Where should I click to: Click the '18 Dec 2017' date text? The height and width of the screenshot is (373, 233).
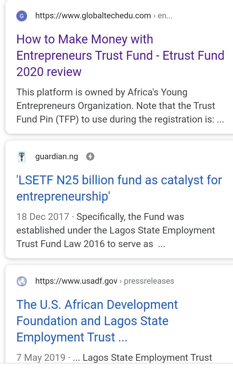coord(42,217)
